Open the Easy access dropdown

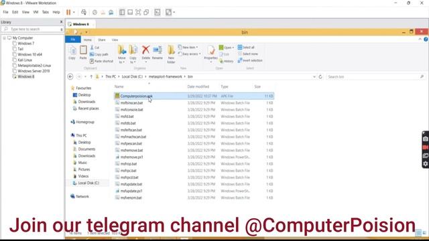190,54
